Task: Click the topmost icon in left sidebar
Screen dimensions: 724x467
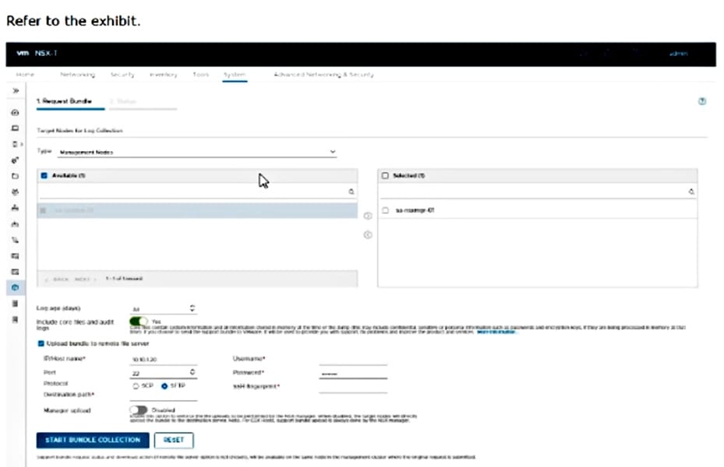Action: 16,113
